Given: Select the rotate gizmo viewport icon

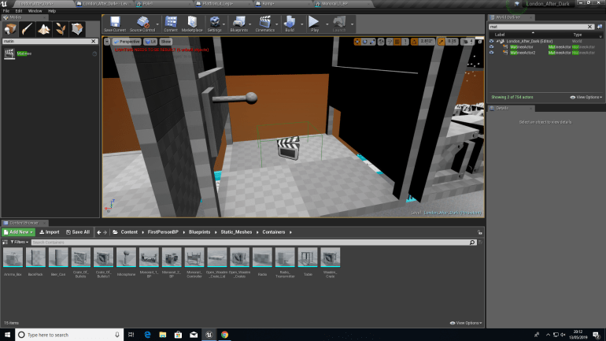Looking at the screenshot, I should point(364,42).
